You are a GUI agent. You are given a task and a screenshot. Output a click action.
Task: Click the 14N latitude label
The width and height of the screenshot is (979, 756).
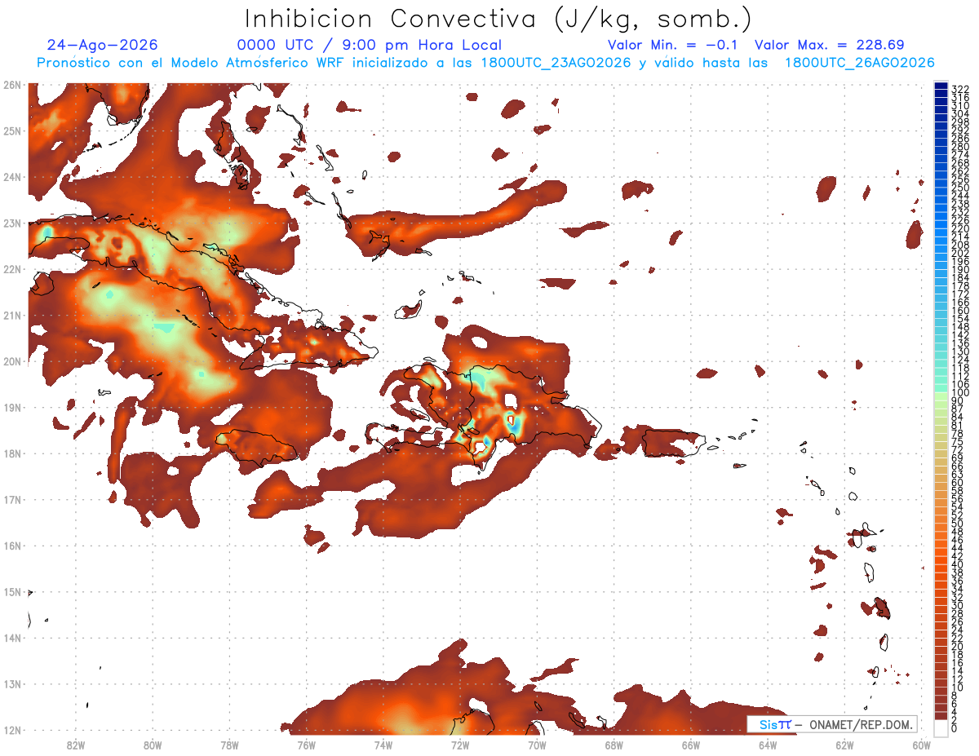12,638
